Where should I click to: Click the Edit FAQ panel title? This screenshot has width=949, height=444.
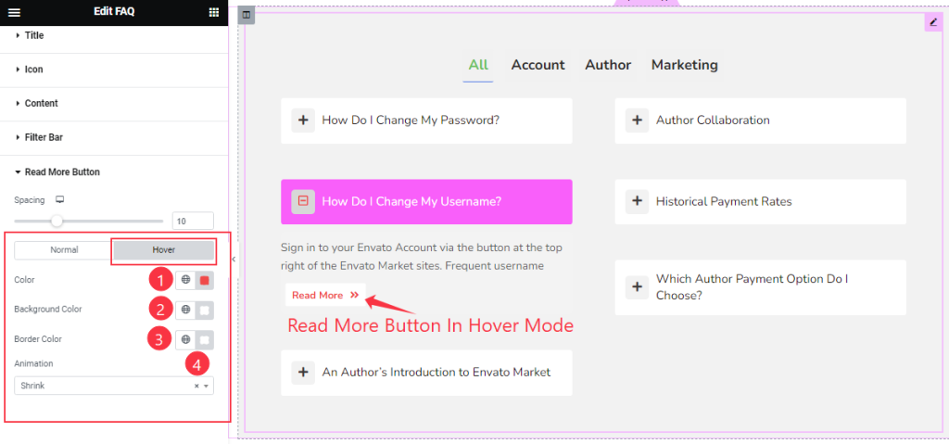coord(114,12)
